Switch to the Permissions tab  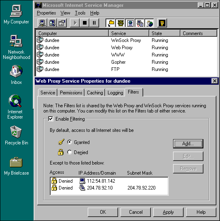tap(71, 93)
